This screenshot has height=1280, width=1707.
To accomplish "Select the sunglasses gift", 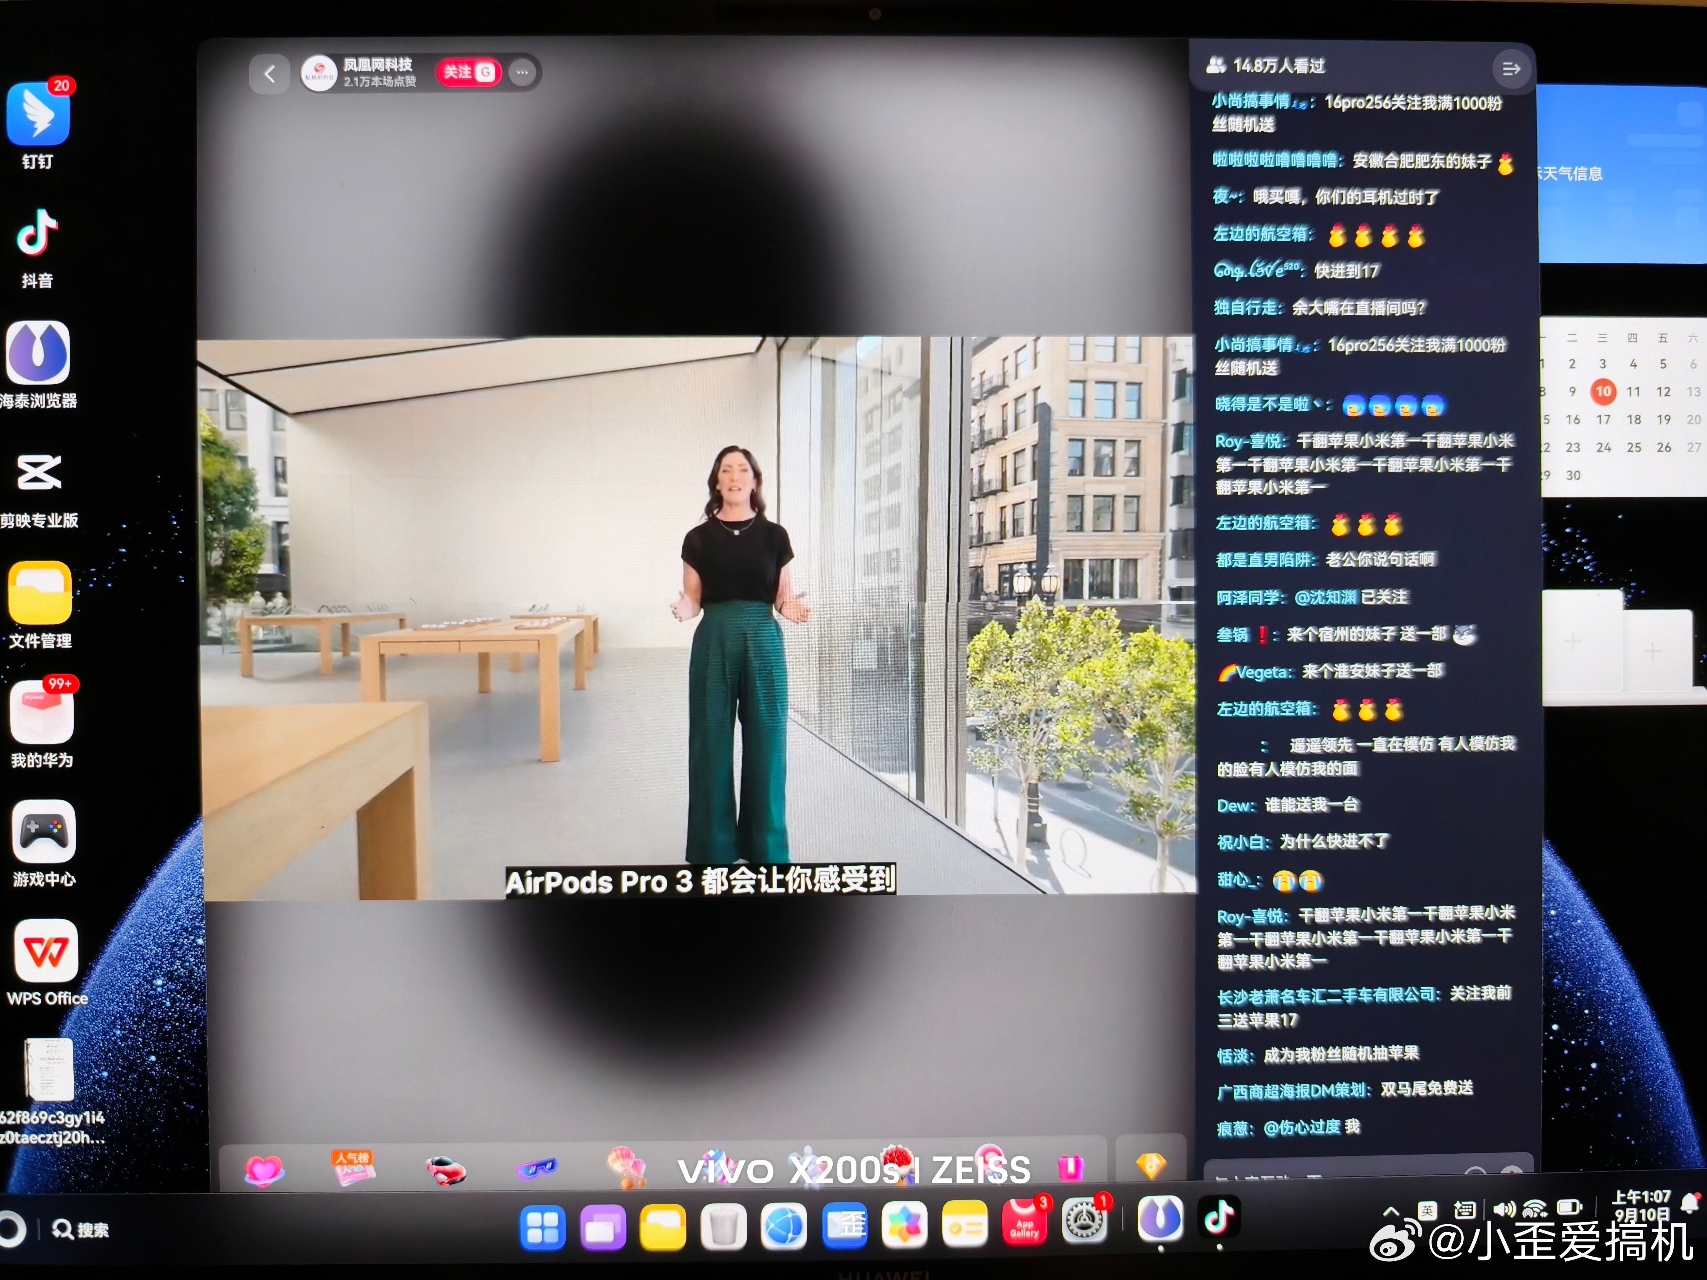I will 537,1170.
